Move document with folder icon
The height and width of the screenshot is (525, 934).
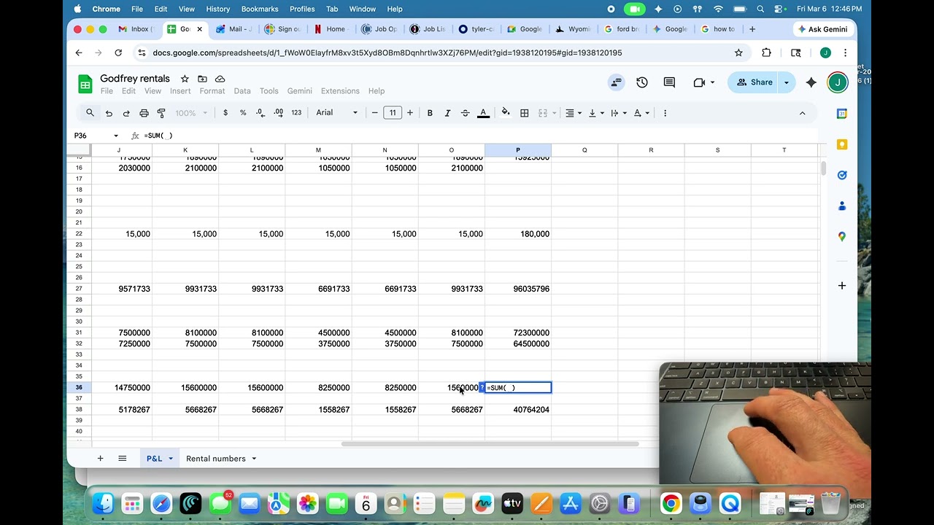click(202, 79)
